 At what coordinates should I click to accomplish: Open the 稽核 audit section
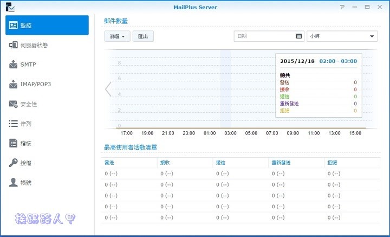click(47, 143)
